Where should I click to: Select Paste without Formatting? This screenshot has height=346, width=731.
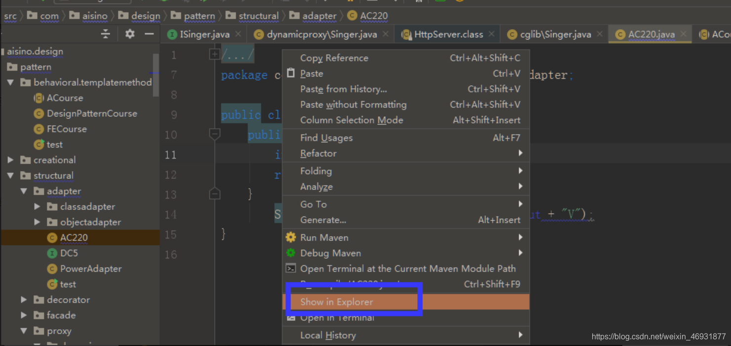click(406, 105)
